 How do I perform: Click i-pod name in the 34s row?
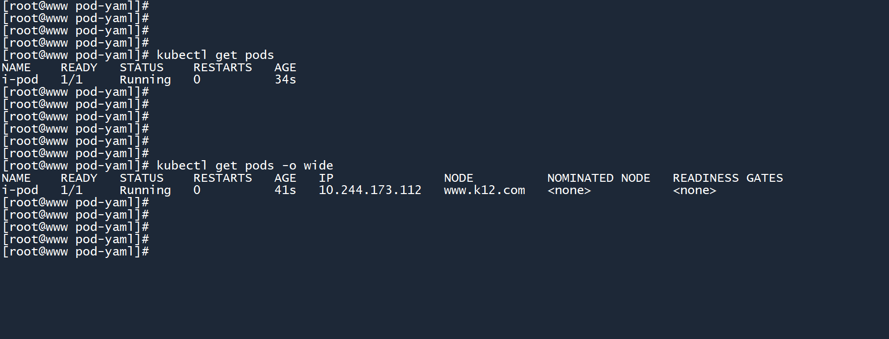point(20,80)
